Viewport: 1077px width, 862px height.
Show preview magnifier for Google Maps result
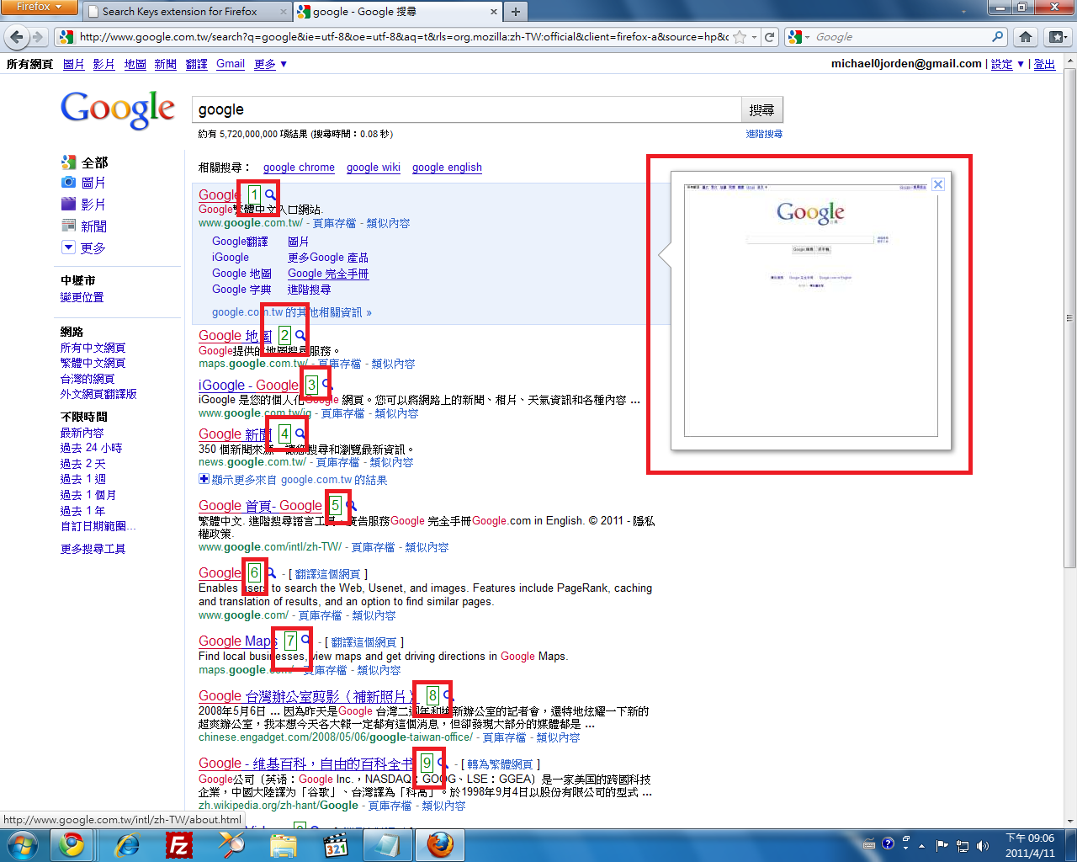pyautogui.click(x=306, y=641)
